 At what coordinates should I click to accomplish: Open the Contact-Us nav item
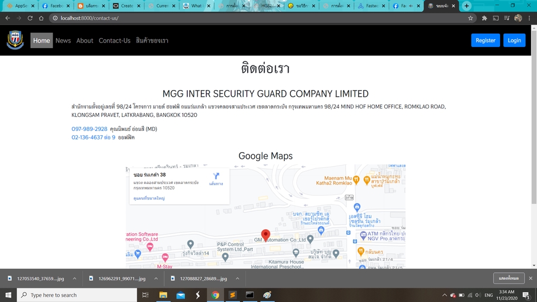114,40
